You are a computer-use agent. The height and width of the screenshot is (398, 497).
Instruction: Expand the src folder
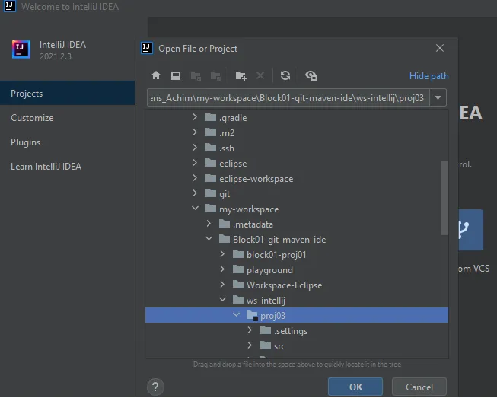point(250,345)
